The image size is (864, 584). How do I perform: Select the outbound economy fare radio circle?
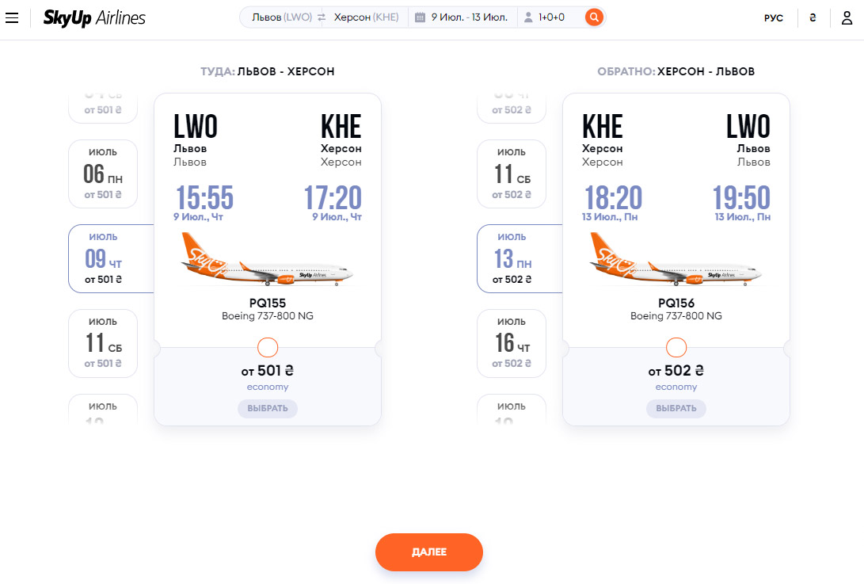click(x=268, y=347)
